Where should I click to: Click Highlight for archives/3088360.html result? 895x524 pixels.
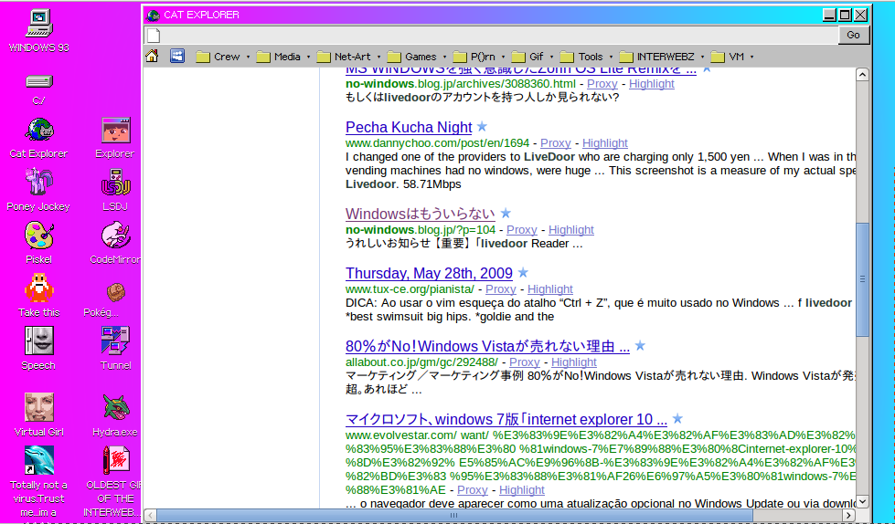pyautogui.click(x=652, y=83)
